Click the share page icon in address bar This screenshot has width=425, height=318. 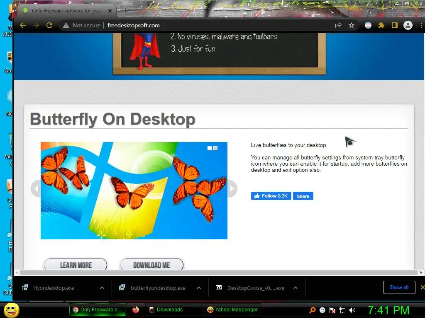(338, 25)
